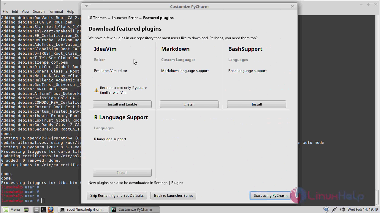Close the Customize PyCharm dialog

point(292,6)
